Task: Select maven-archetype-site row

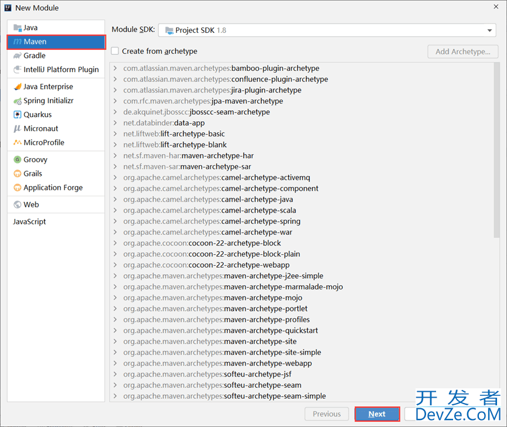Action: [x=302, y=341]
